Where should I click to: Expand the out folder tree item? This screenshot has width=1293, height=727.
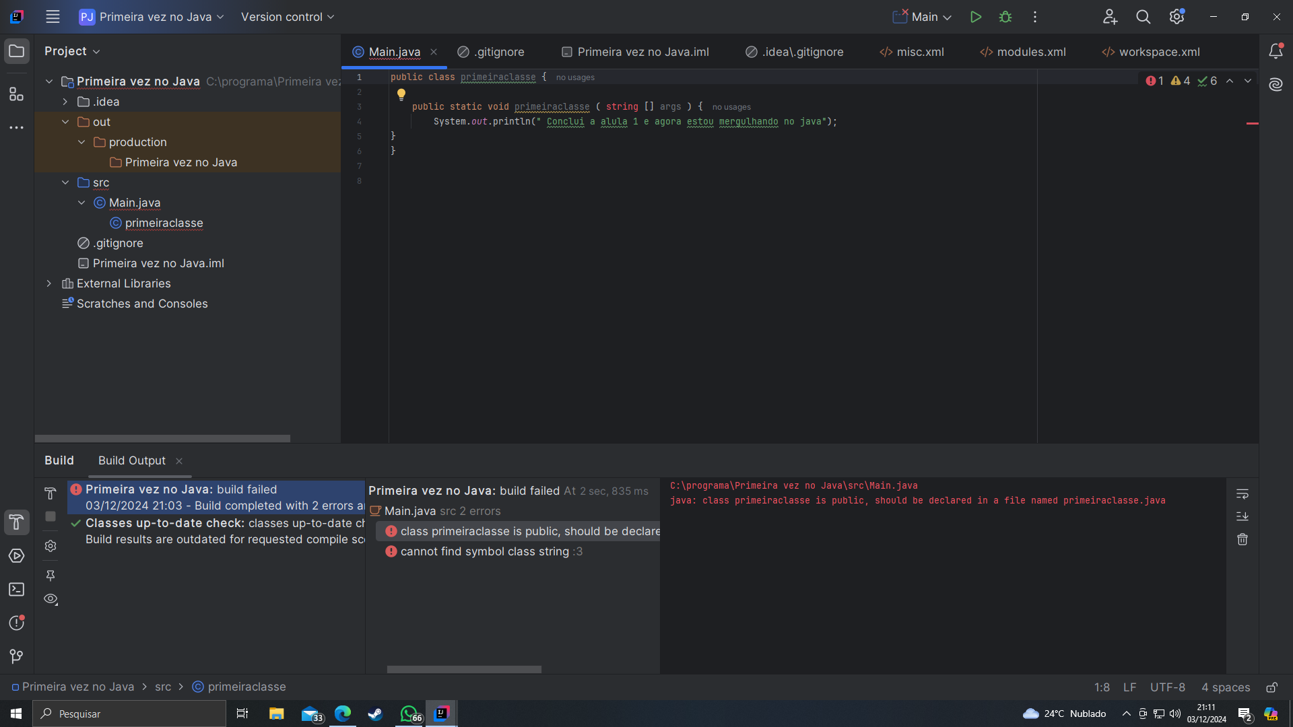(x=66, y=122)
